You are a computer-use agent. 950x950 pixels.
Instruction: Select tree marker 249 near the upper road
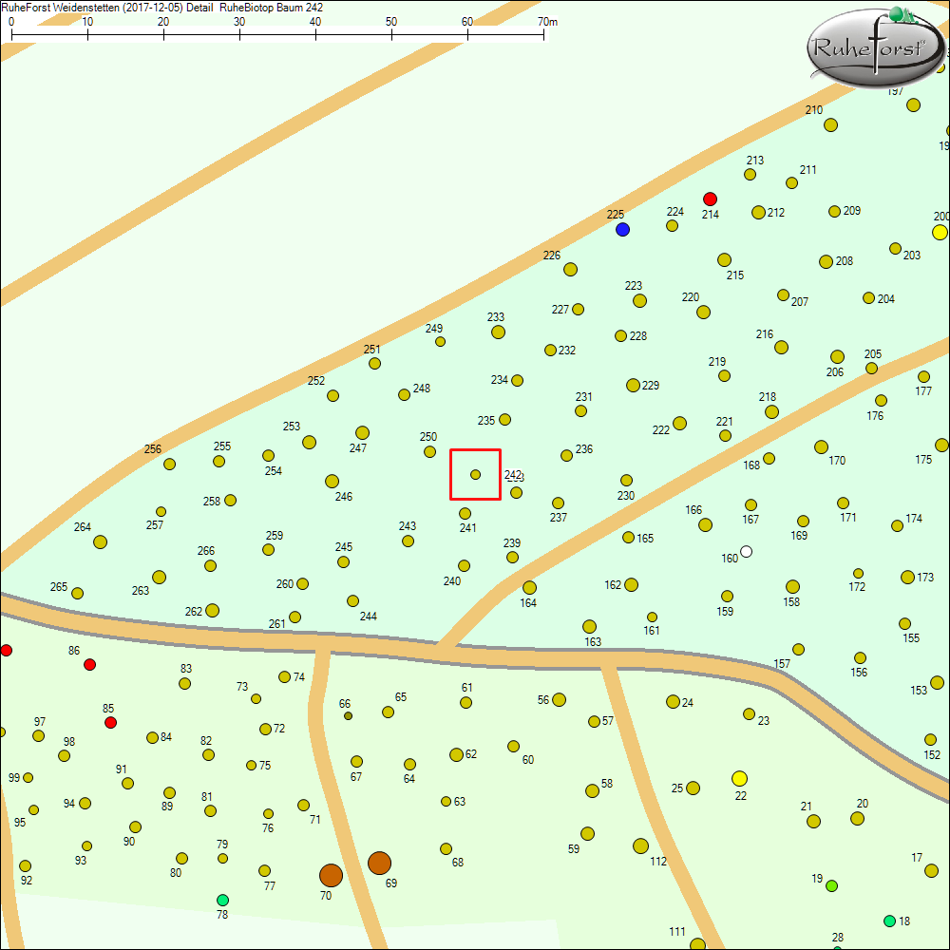(439, 340)
